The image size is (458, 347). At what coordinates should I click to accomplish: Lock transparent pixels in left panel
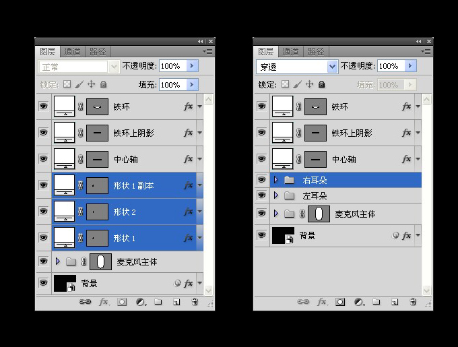click(x=67, y=84)
